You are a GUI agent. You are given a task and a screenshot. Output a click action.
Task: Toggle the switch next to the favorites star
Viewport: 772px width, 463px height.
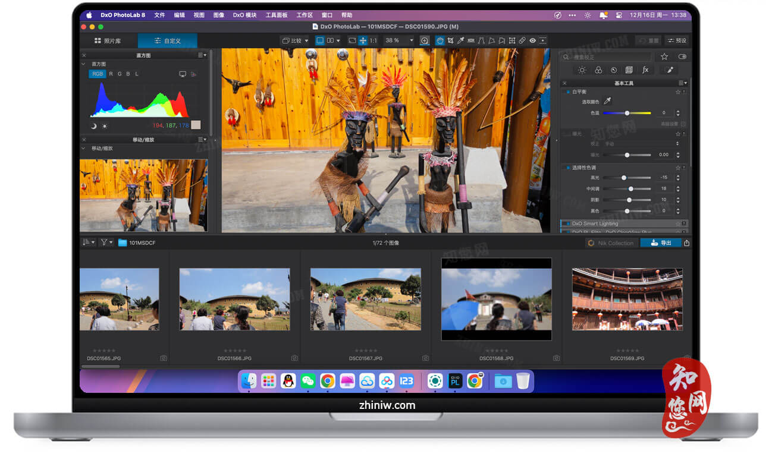(682, 56)
